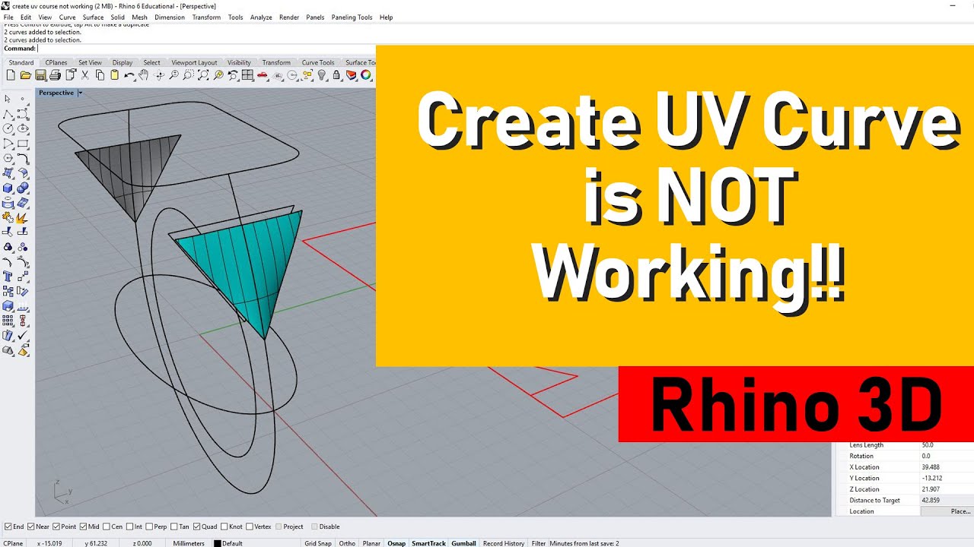This screenshot has height=547, width=974.
Task: Toggle Grid Snap in status bar
Action: [x=318, y=543]
